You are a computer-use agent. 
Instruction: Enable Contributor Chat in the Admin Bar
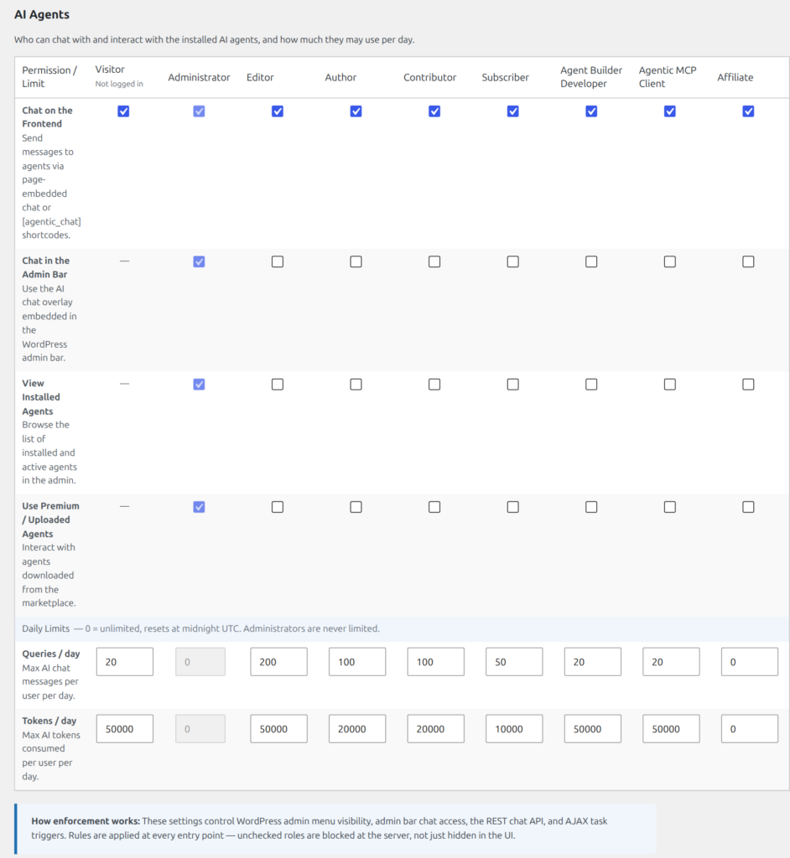[x=434, y=261]
